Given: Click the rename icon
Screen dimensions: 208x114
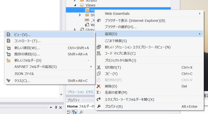Looking at the screenshot, I should (99, 92).
